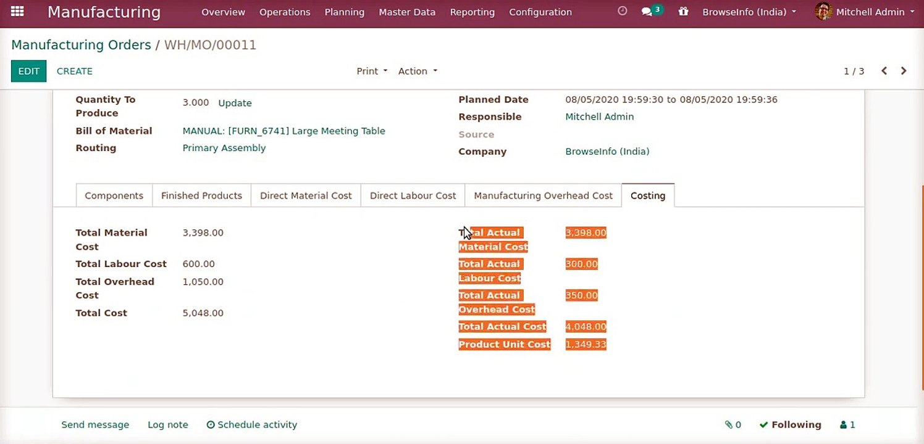Click Schedule activity
Viewport: 924px width, 444px height.
point(252,425)
